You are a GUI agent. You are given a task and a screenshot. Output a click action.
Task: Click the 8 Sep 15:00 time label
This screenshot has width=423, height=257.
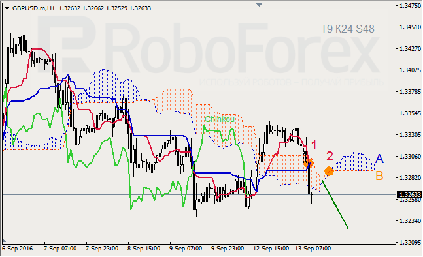click(x=144, y=249)
